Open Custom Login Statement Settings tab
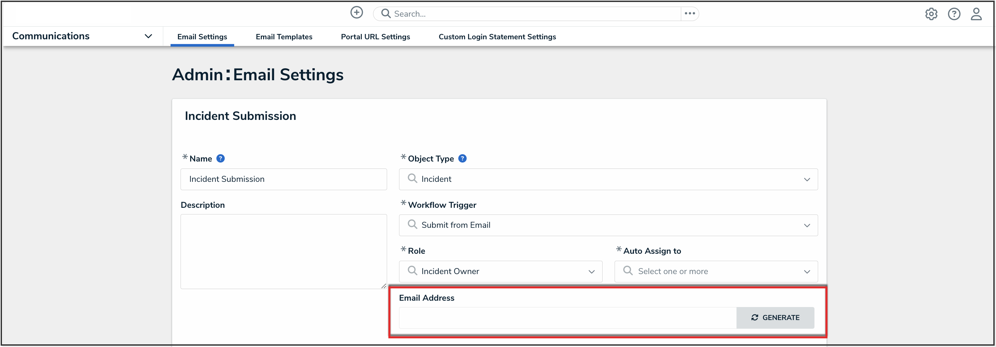996x347 pixels. [497, 37]
